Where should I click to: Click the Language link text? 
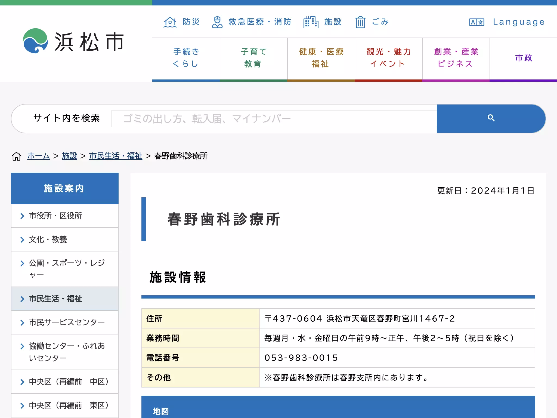519,22
